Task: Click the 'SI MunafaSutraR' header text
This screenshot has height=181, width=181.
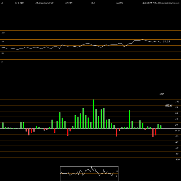Action: 45,3
